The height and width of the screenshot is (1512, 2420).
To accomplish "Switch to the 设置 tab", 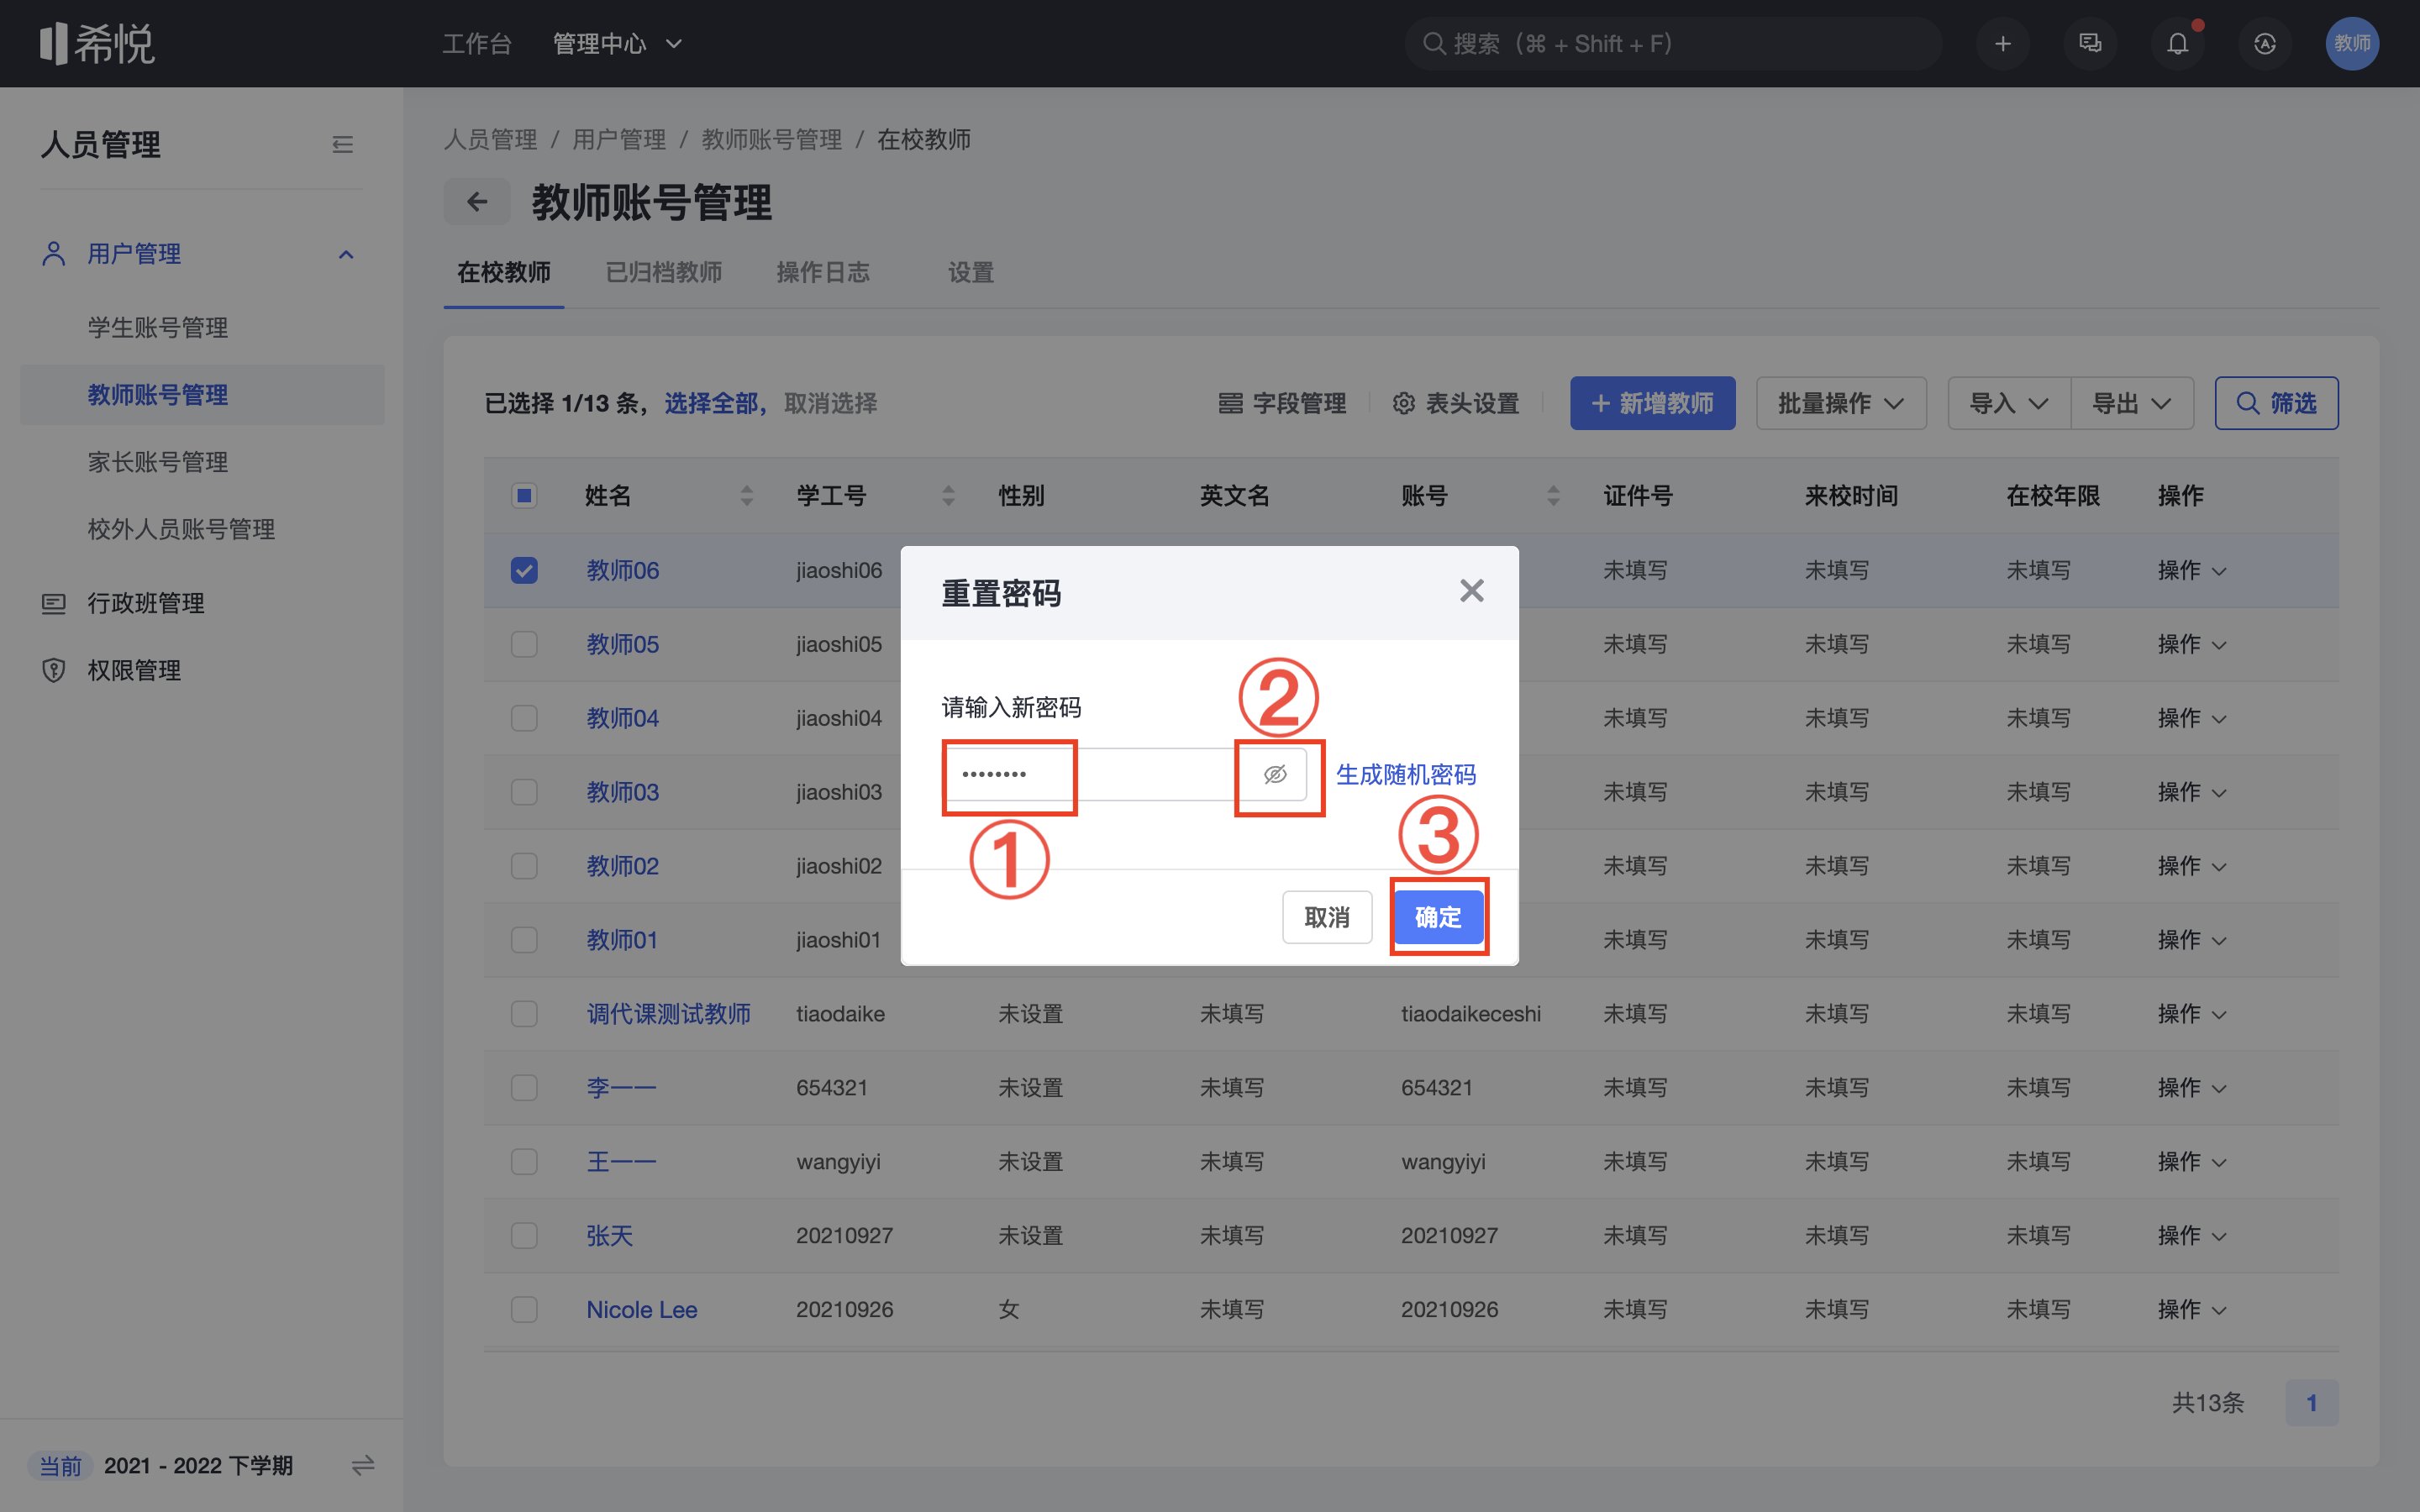I will click(970, 272).
